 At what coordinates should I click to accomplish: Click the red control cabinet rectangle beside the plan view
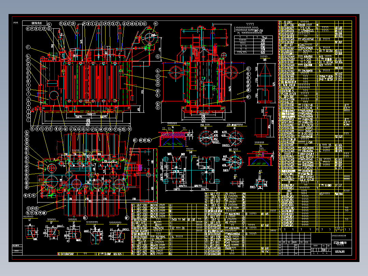tap(148, 175)
